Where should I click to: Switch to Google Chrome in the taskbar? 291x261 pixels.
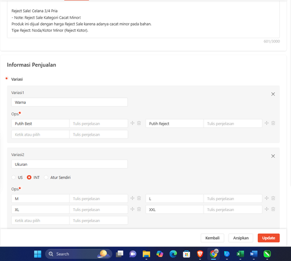click(214, 253)
